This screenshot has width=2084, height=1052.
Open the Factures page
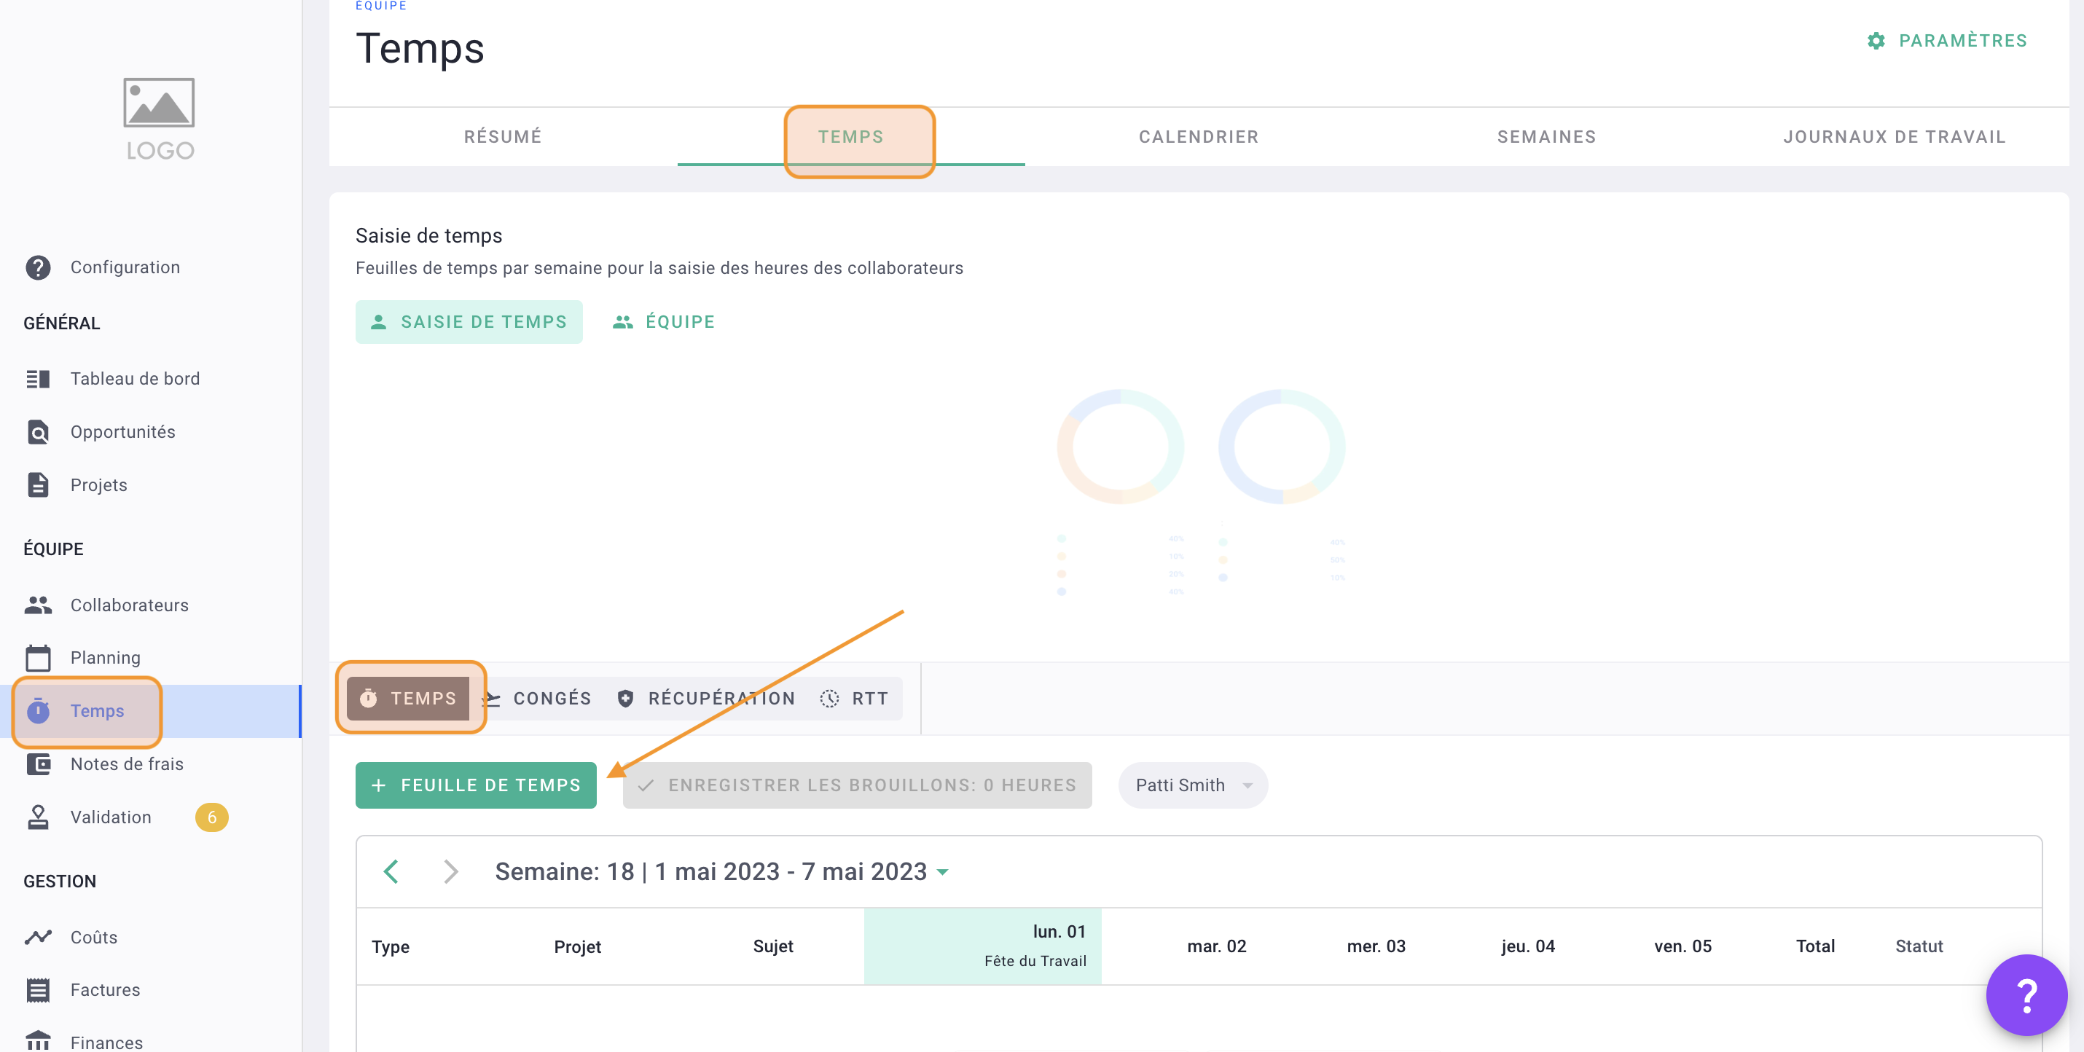105,990
